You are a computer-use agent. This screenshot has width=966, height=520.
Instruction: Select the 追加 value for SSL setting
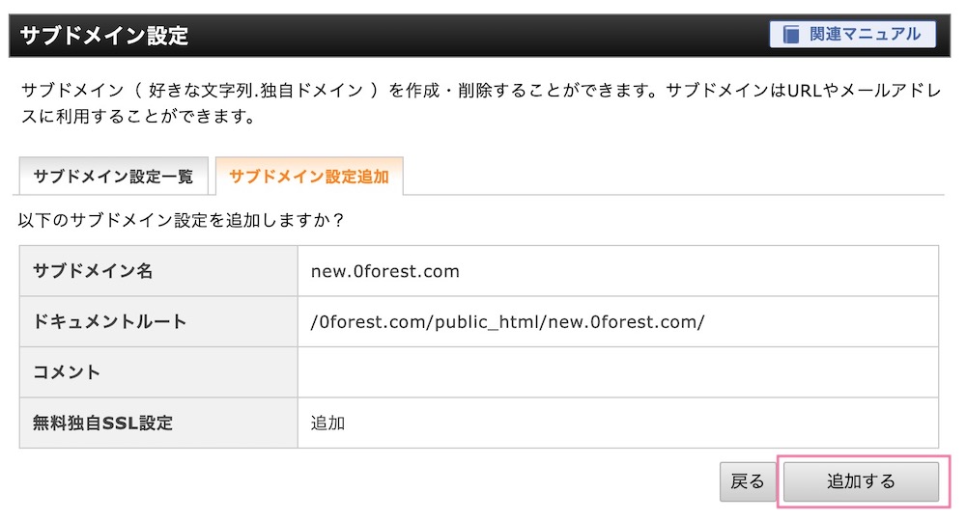click(327, 423)
